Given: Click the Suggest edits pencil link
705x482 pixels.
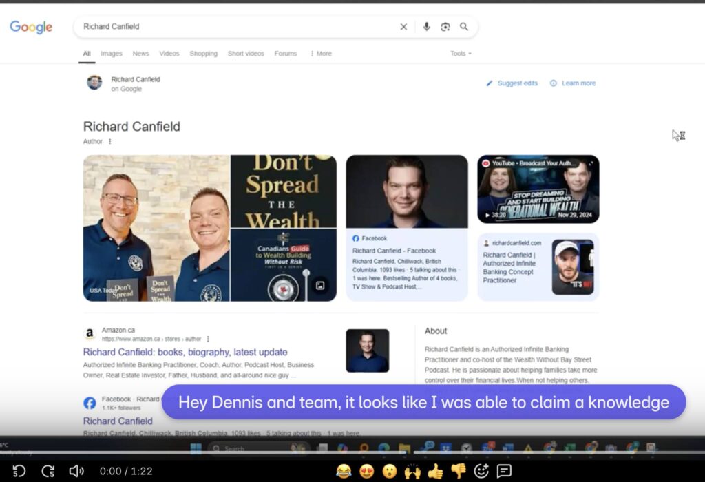Looking at the screenshot, I should point(512,83).
